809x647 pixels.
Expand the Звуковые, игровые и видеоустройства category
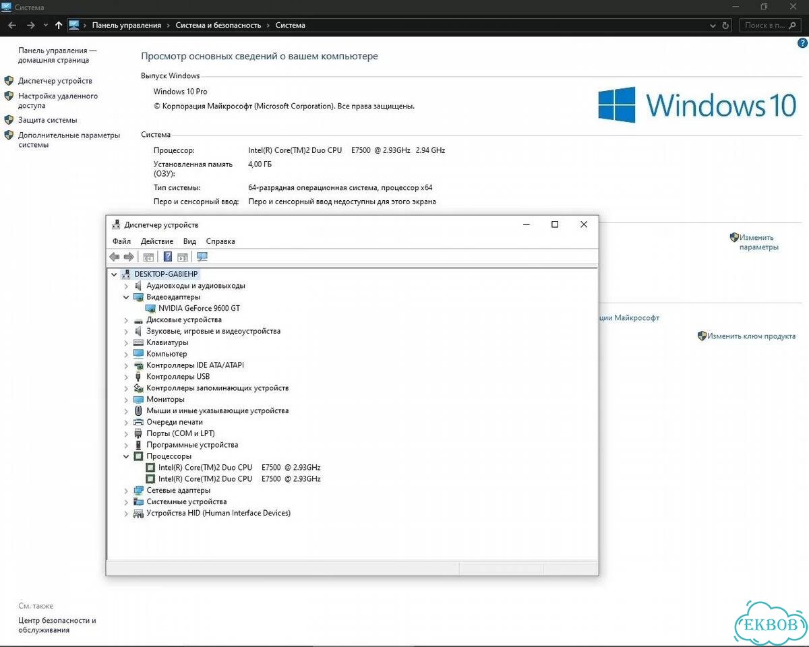coord(126,331)
